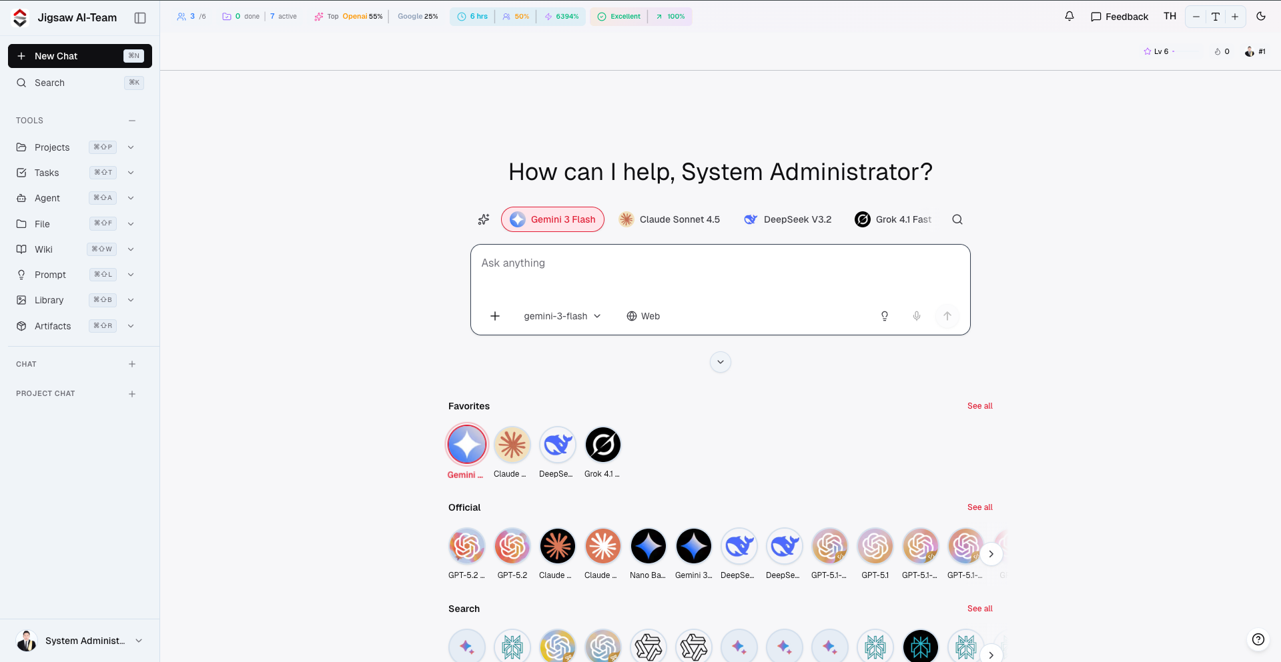Choose the orange-background Claude icon in Official
The width and height of the screenshot is (1281, 662).
click(603, 546)
